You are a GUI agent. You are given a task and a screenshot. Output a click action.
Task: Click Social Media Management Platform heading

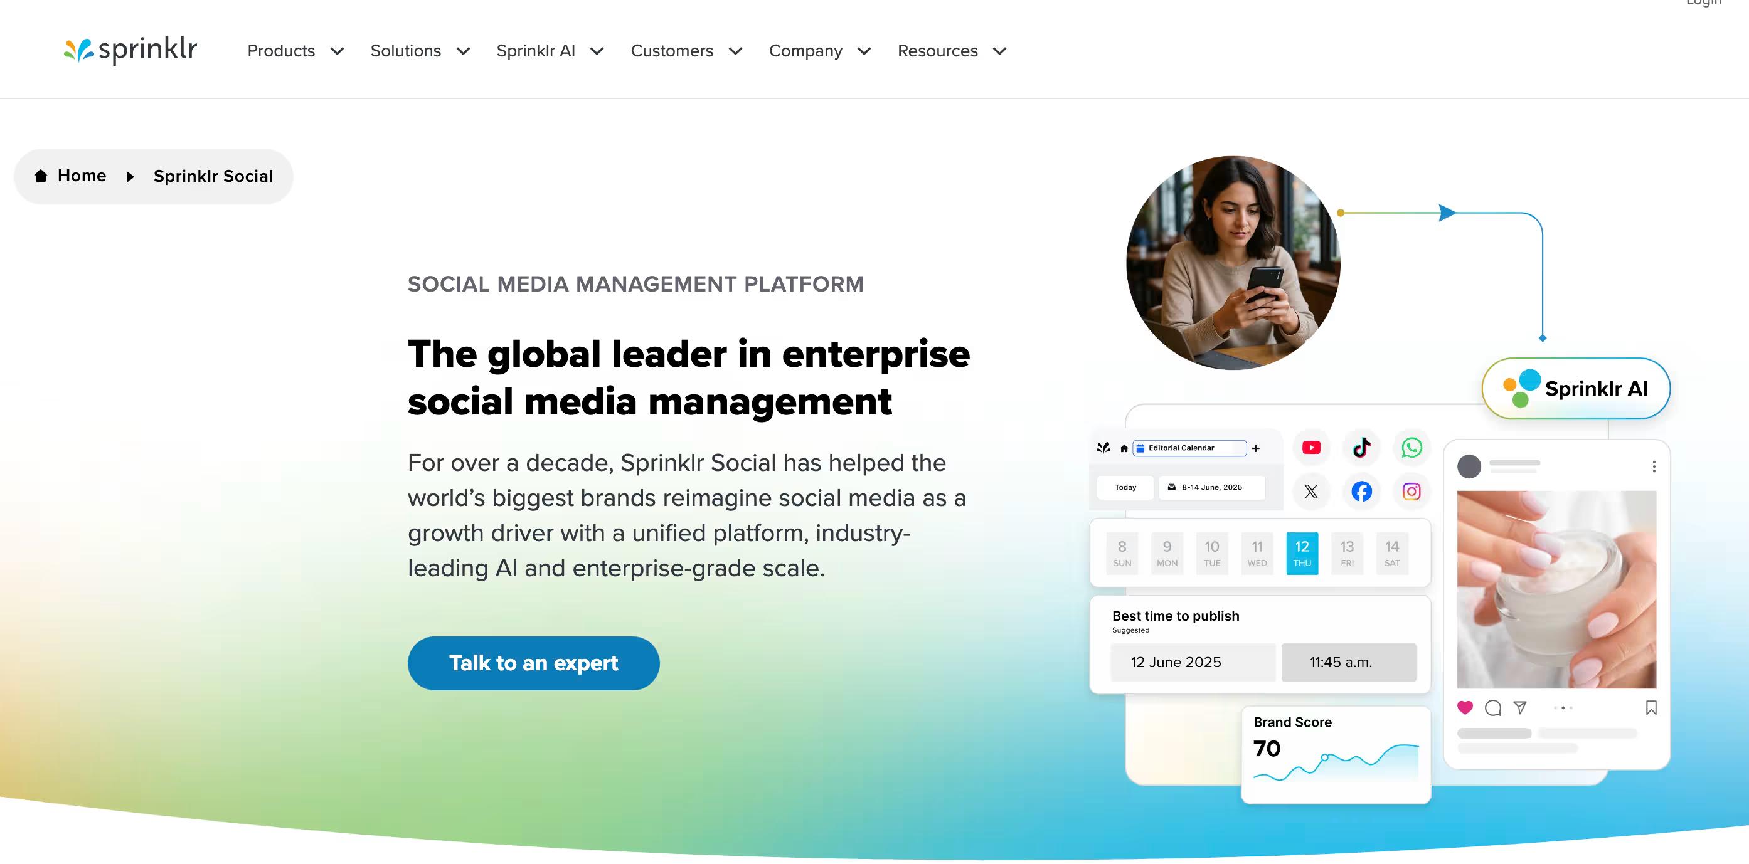click(635, 283)
